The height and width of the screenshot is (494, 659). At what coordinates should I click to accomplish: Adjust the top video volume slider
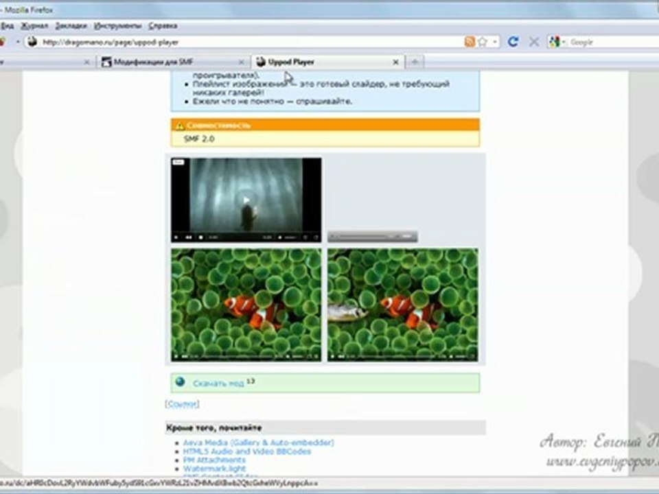[x=291, y=238]
